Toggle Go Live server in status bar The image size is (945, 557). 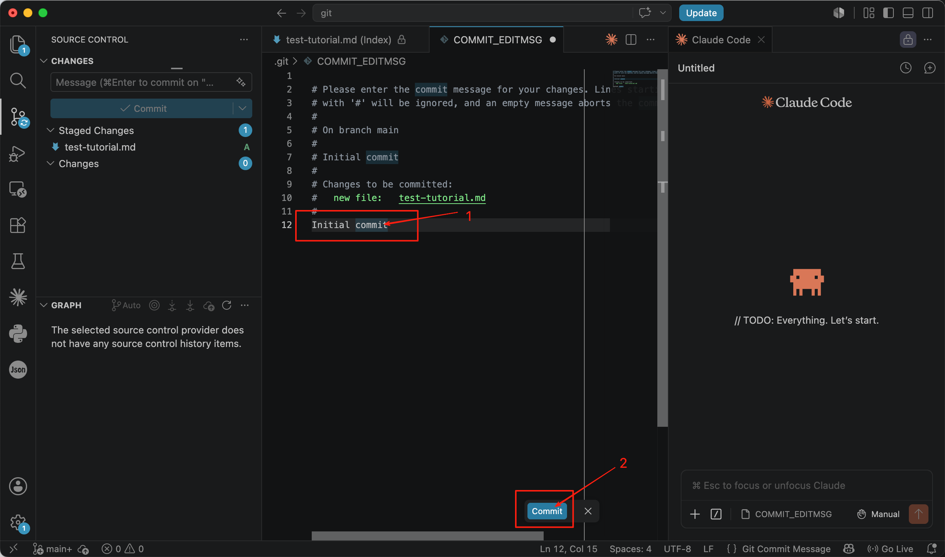(x=890, y=549)
